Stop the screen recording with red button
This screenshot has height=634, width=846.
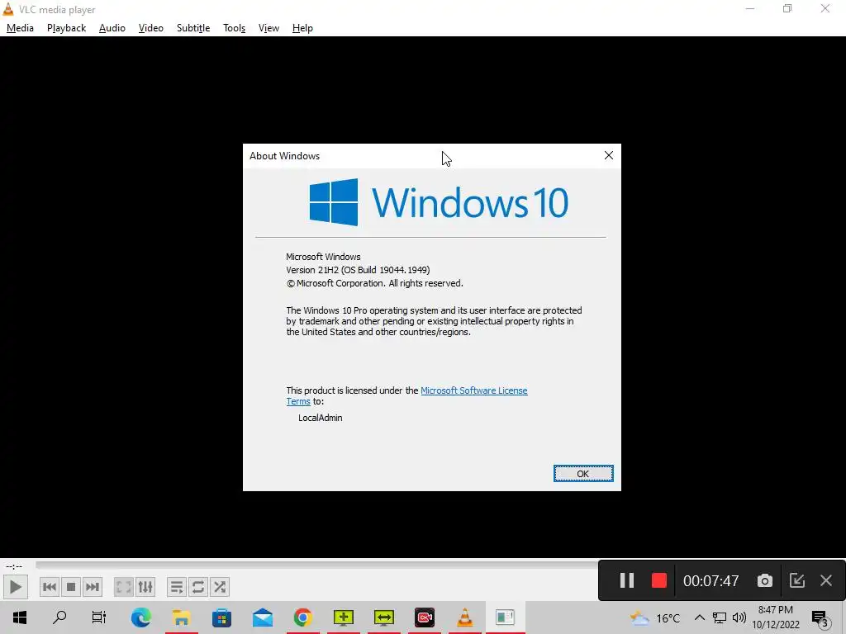point(658,580)
